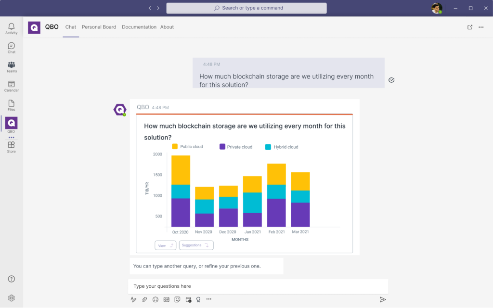Viewport: 493px width, 308px height.
Task: Switch to the Personal Board tab
Action: point(99,27)
